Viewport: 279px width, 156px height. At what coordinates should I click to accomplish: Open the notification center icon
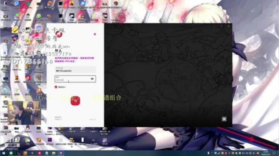point(274,153)
